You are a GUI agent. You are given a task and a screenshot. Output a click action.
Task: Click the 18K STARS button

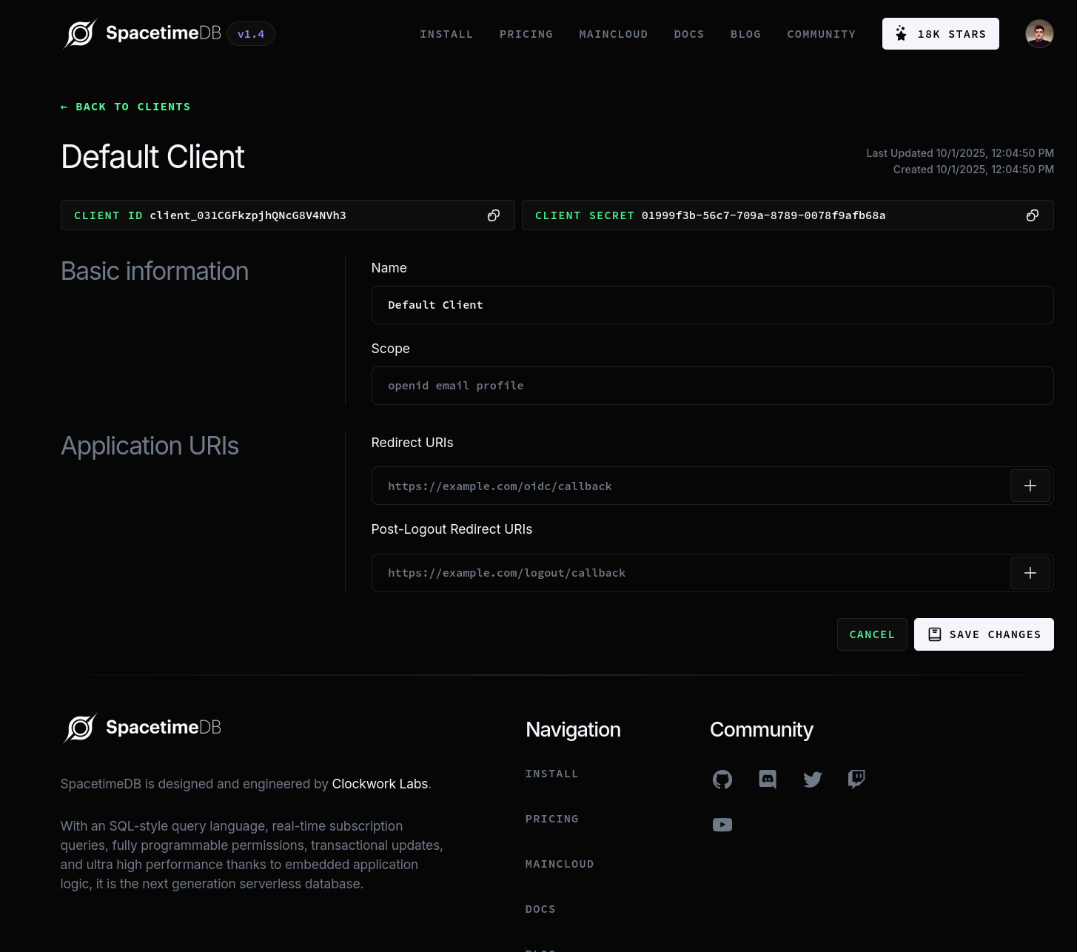point(940,33)
